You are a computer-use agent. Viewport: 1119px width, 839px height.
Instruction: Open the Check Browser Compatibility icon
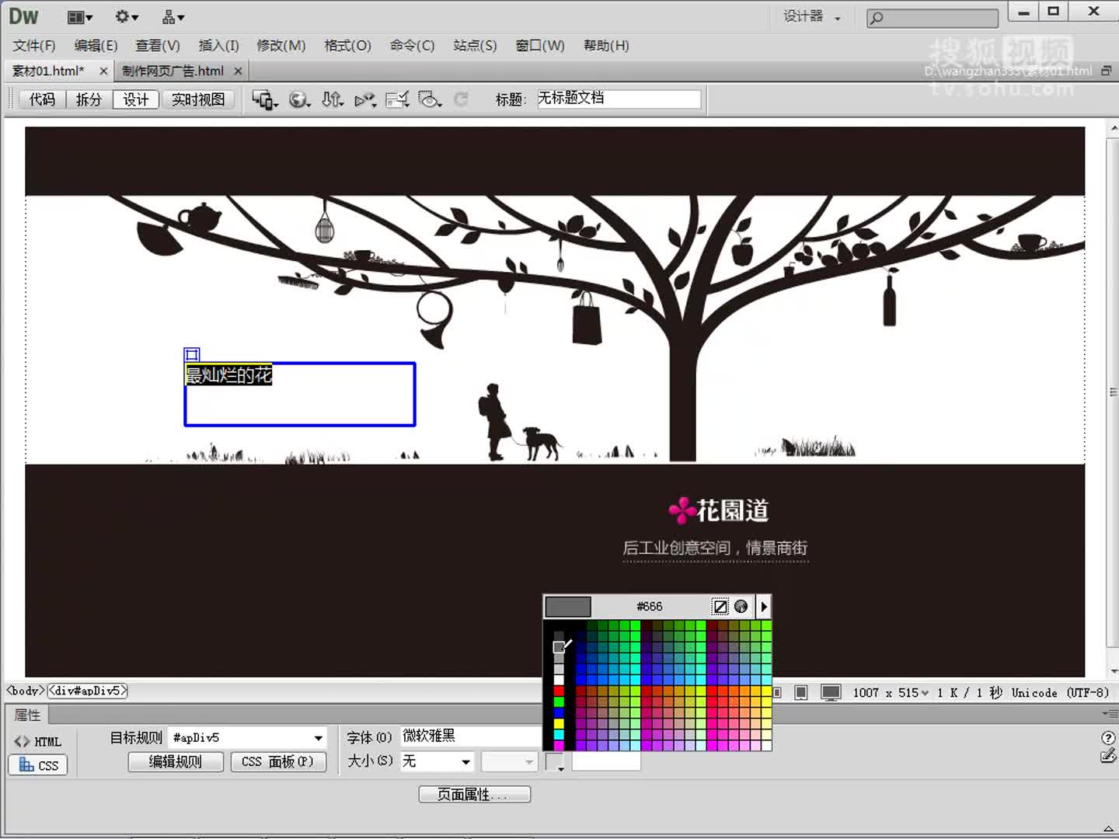click(x=397, y=99)
